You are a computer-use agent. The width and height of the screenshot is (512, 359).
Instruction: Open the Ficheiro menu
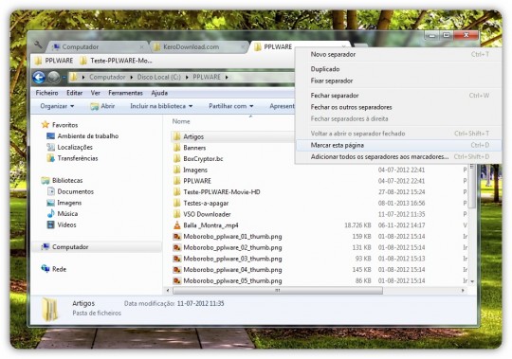pos(47,93)
